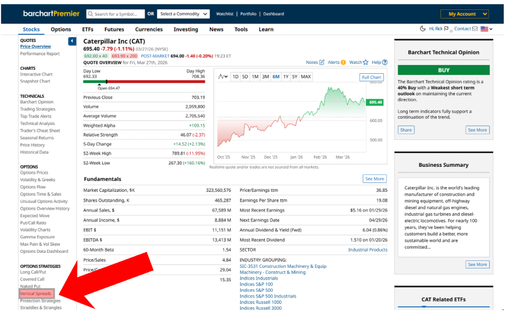Open the Currencies tab

click(149, 30)
